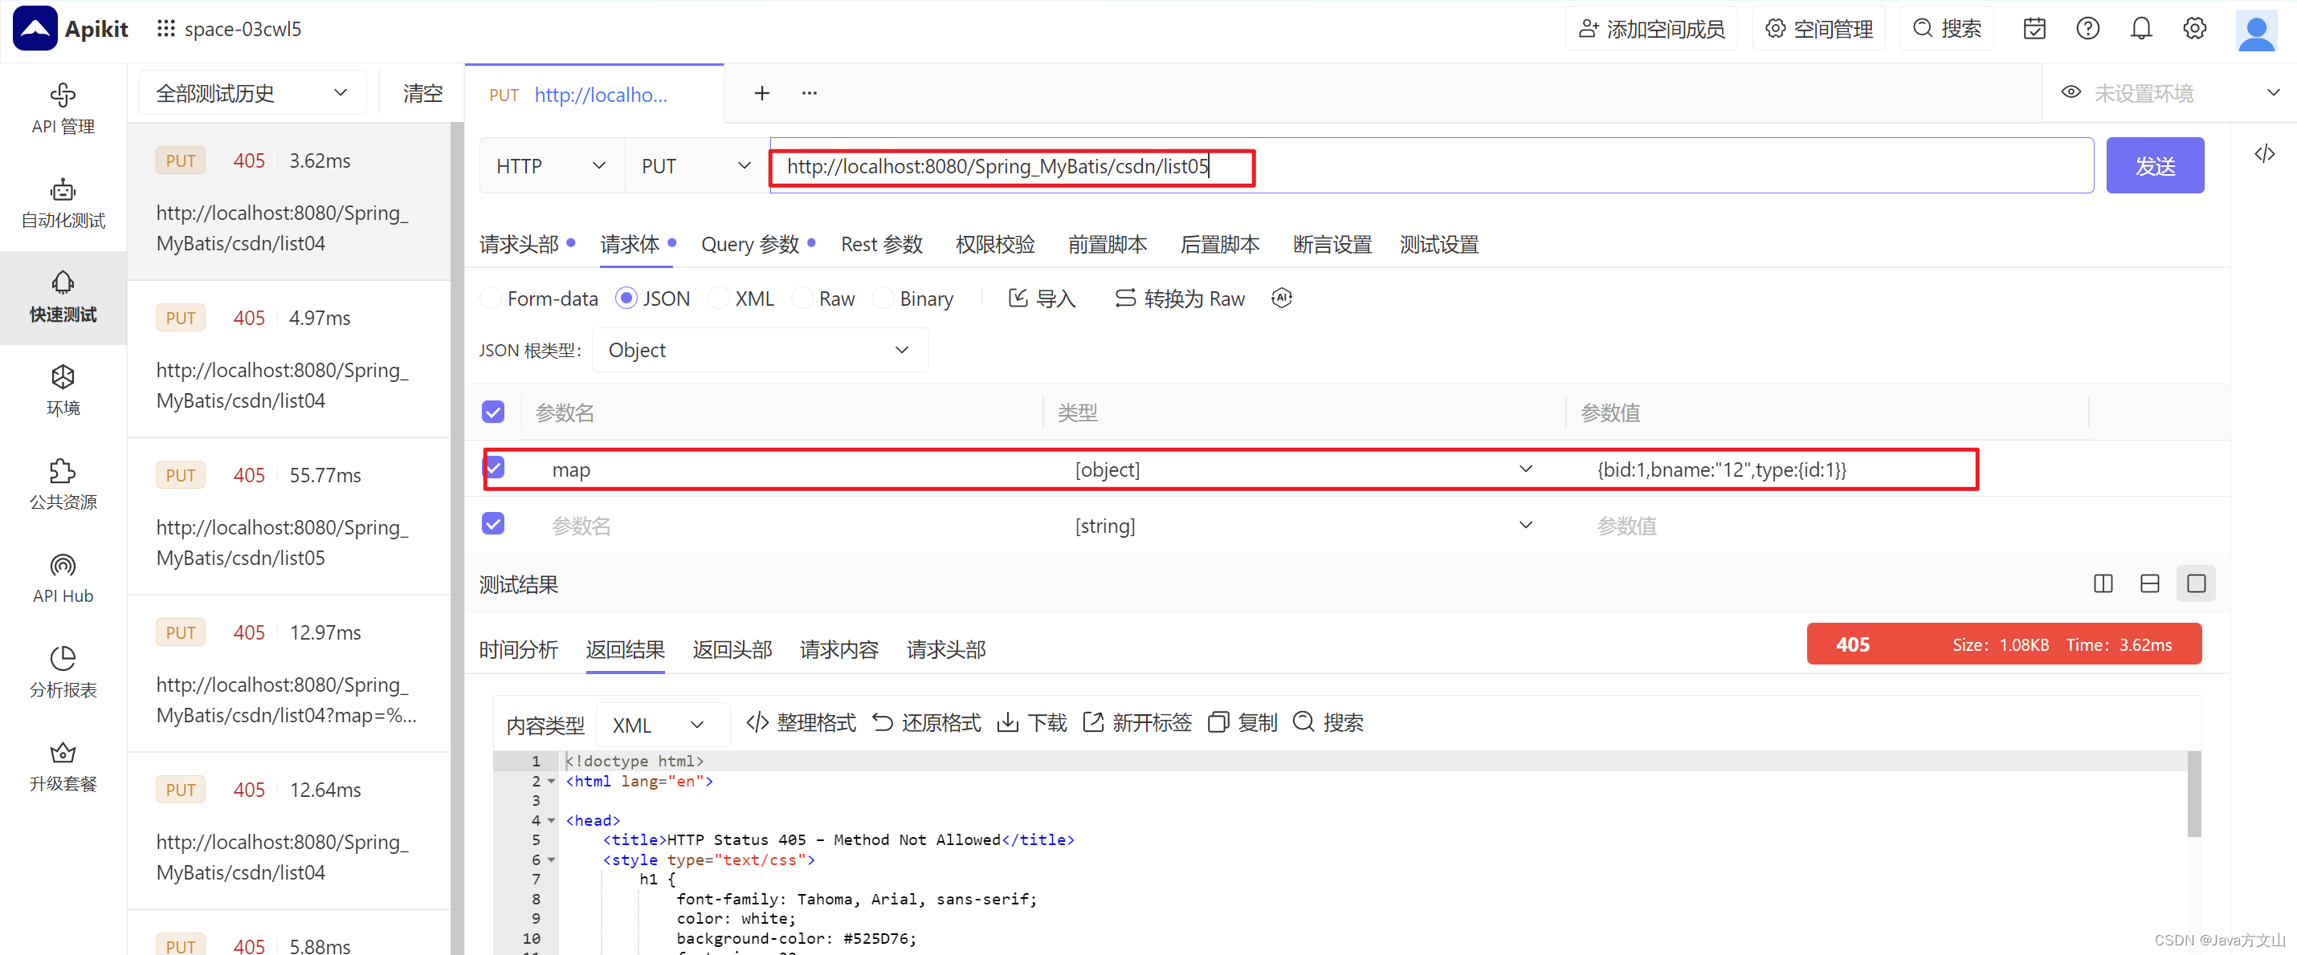The width and height of the screenshot is (2297, 955).
Task: Open the API 管理 sidebar panel
Action: coord(63,107)
